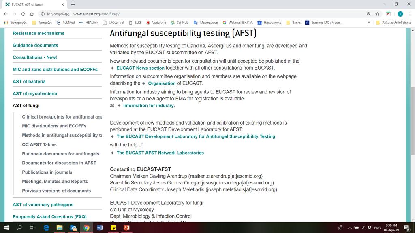Open Clinical breakpoints for antifungal agents
This screenshot has height=233, width=415.
pos(62,117)
